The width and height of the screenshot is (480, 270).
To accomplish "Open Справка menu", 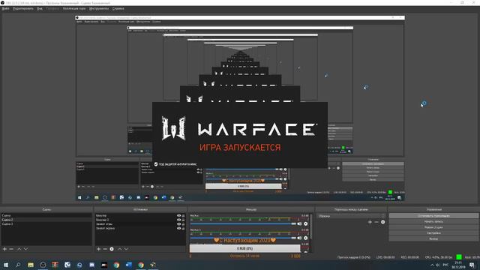I will (x=118, y=8).
